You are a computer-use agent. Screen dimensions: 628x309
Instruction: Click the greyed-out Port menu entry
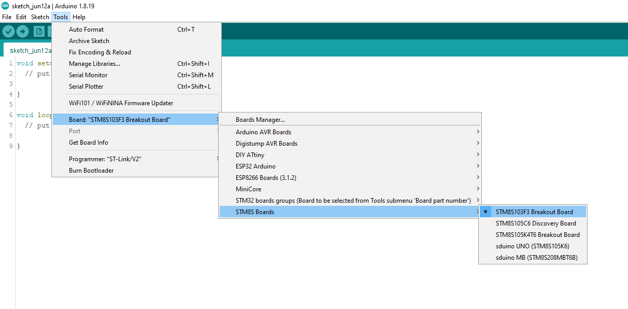point(137,131)
